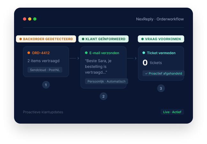207x144 pixels.
Task: Click the green maximize window dot
Action: 35,19
